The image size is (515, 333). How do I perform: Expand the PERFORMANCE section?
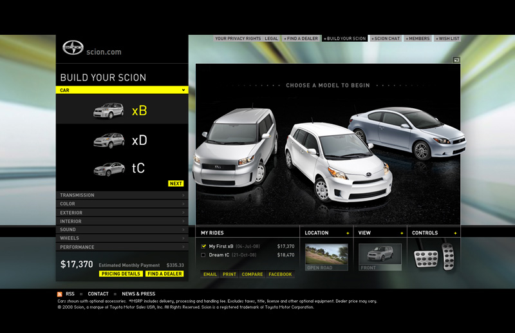click(122, 247)
